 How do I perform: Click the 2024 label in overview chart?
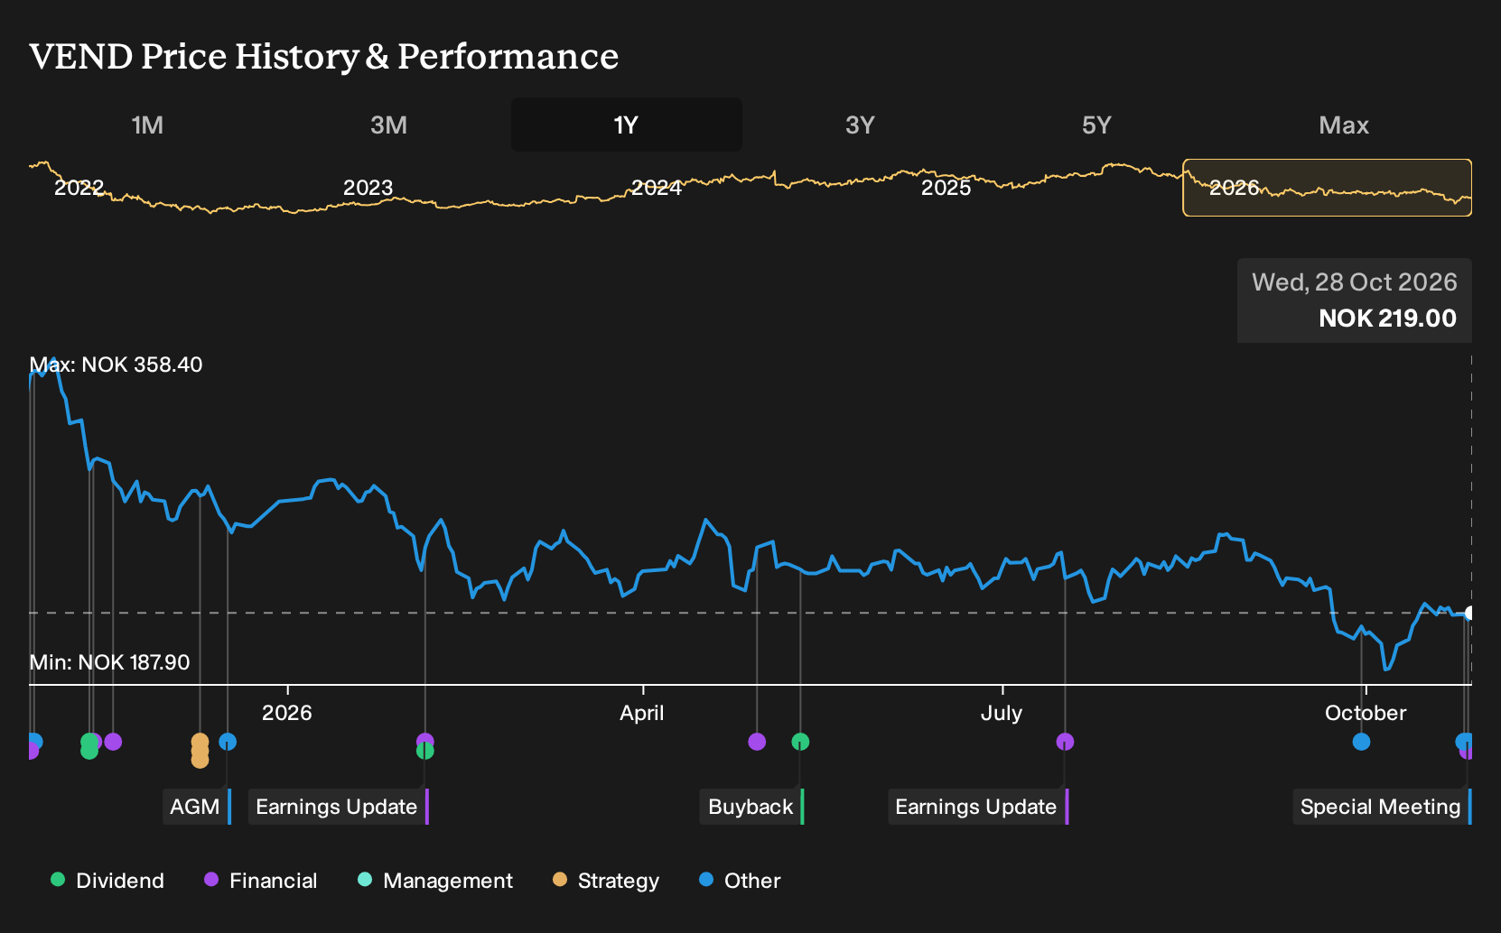(657, 188)
